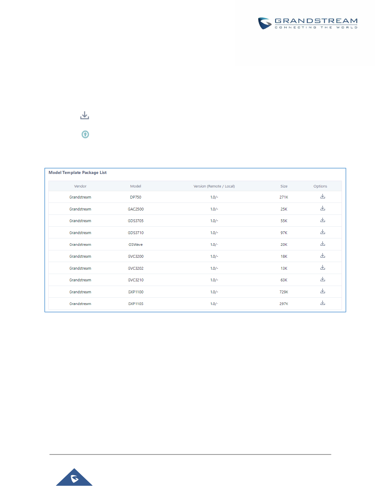Click the 13K size value
Image resolution: width=375 pixels, height=486 pixels.
pos(284,268)
